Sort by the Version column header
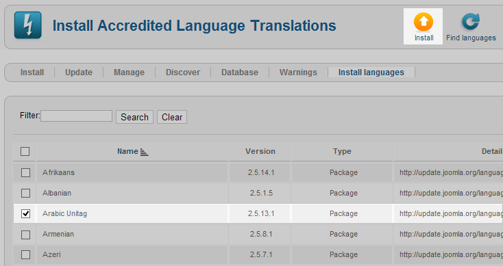The width and height of the screenshot is (503, 266). pos(260,151)
